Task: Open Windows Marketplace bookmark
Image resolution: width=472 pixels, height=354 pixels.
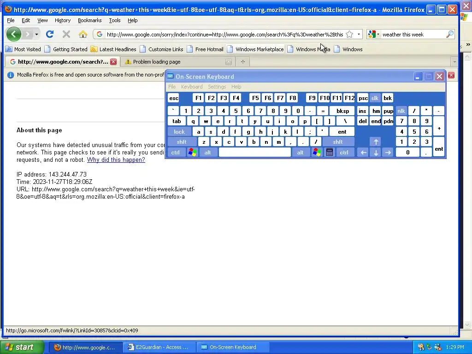Action: [255, 49]
